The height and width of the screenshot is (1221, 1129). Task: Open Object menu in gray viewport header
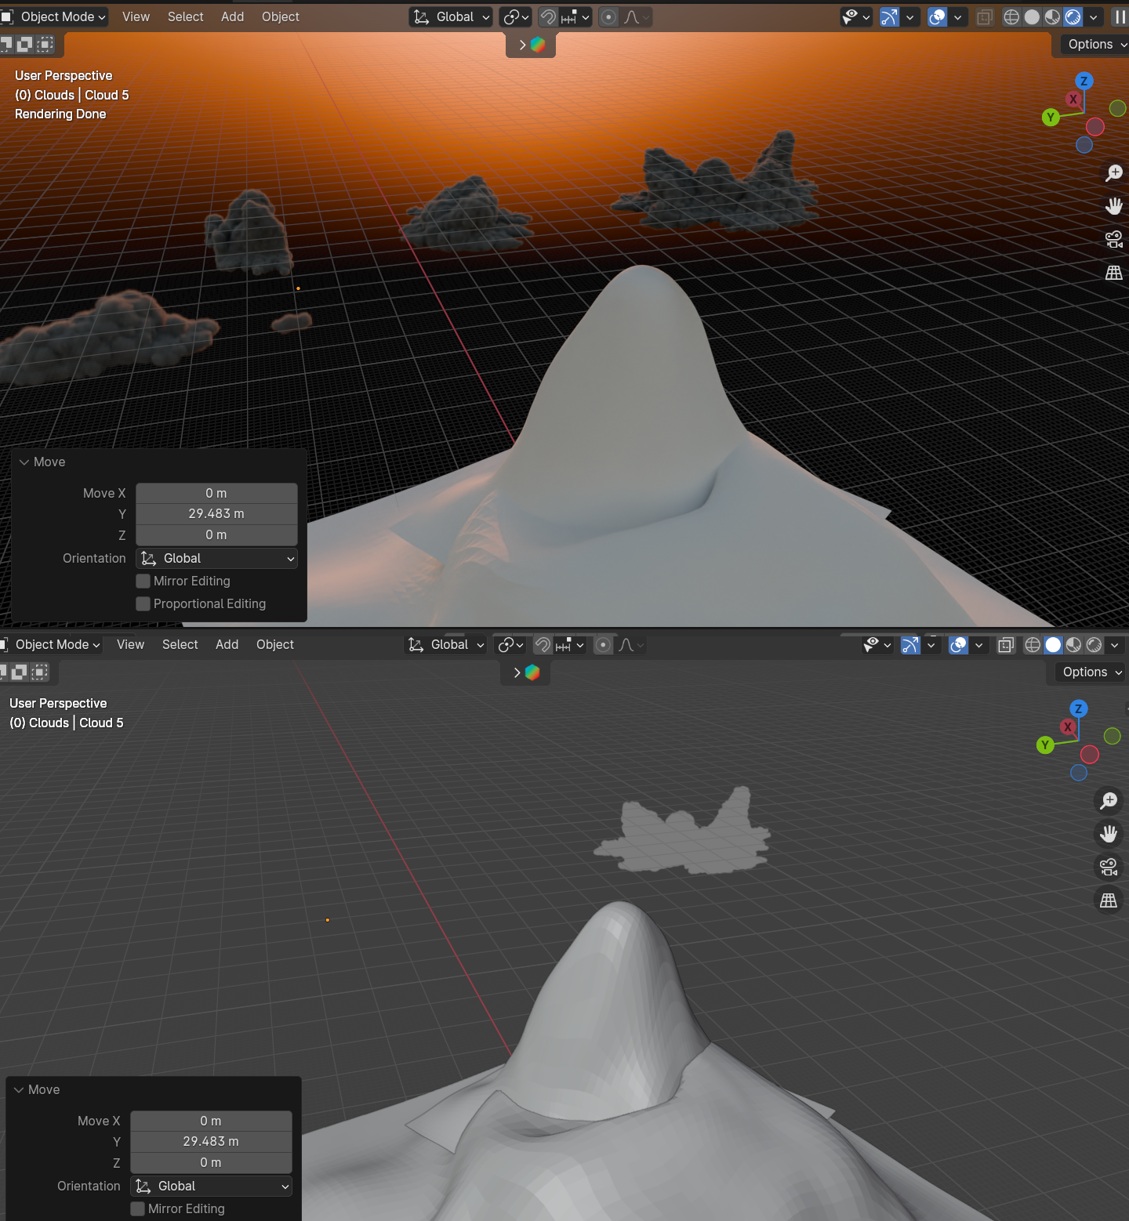tap(275, 645)
